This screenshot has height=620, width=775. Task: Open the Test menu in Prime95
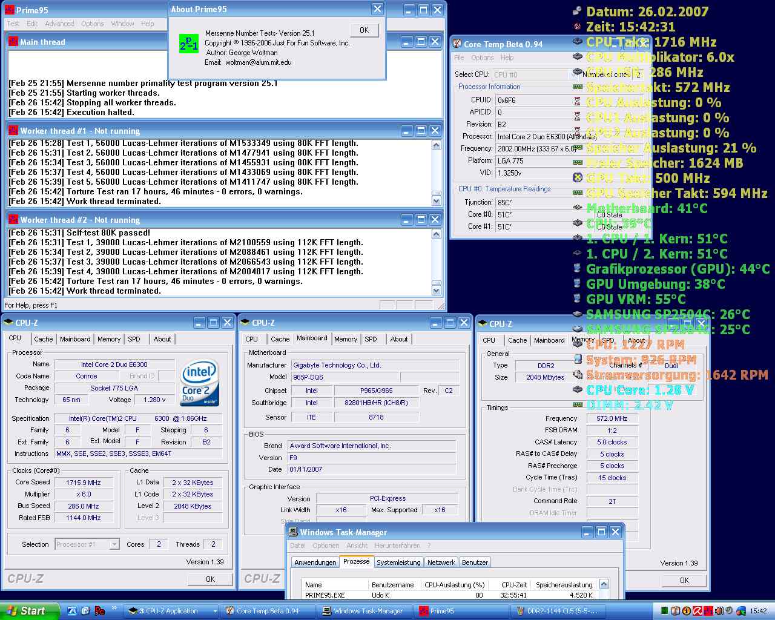[x=13, y=24]
